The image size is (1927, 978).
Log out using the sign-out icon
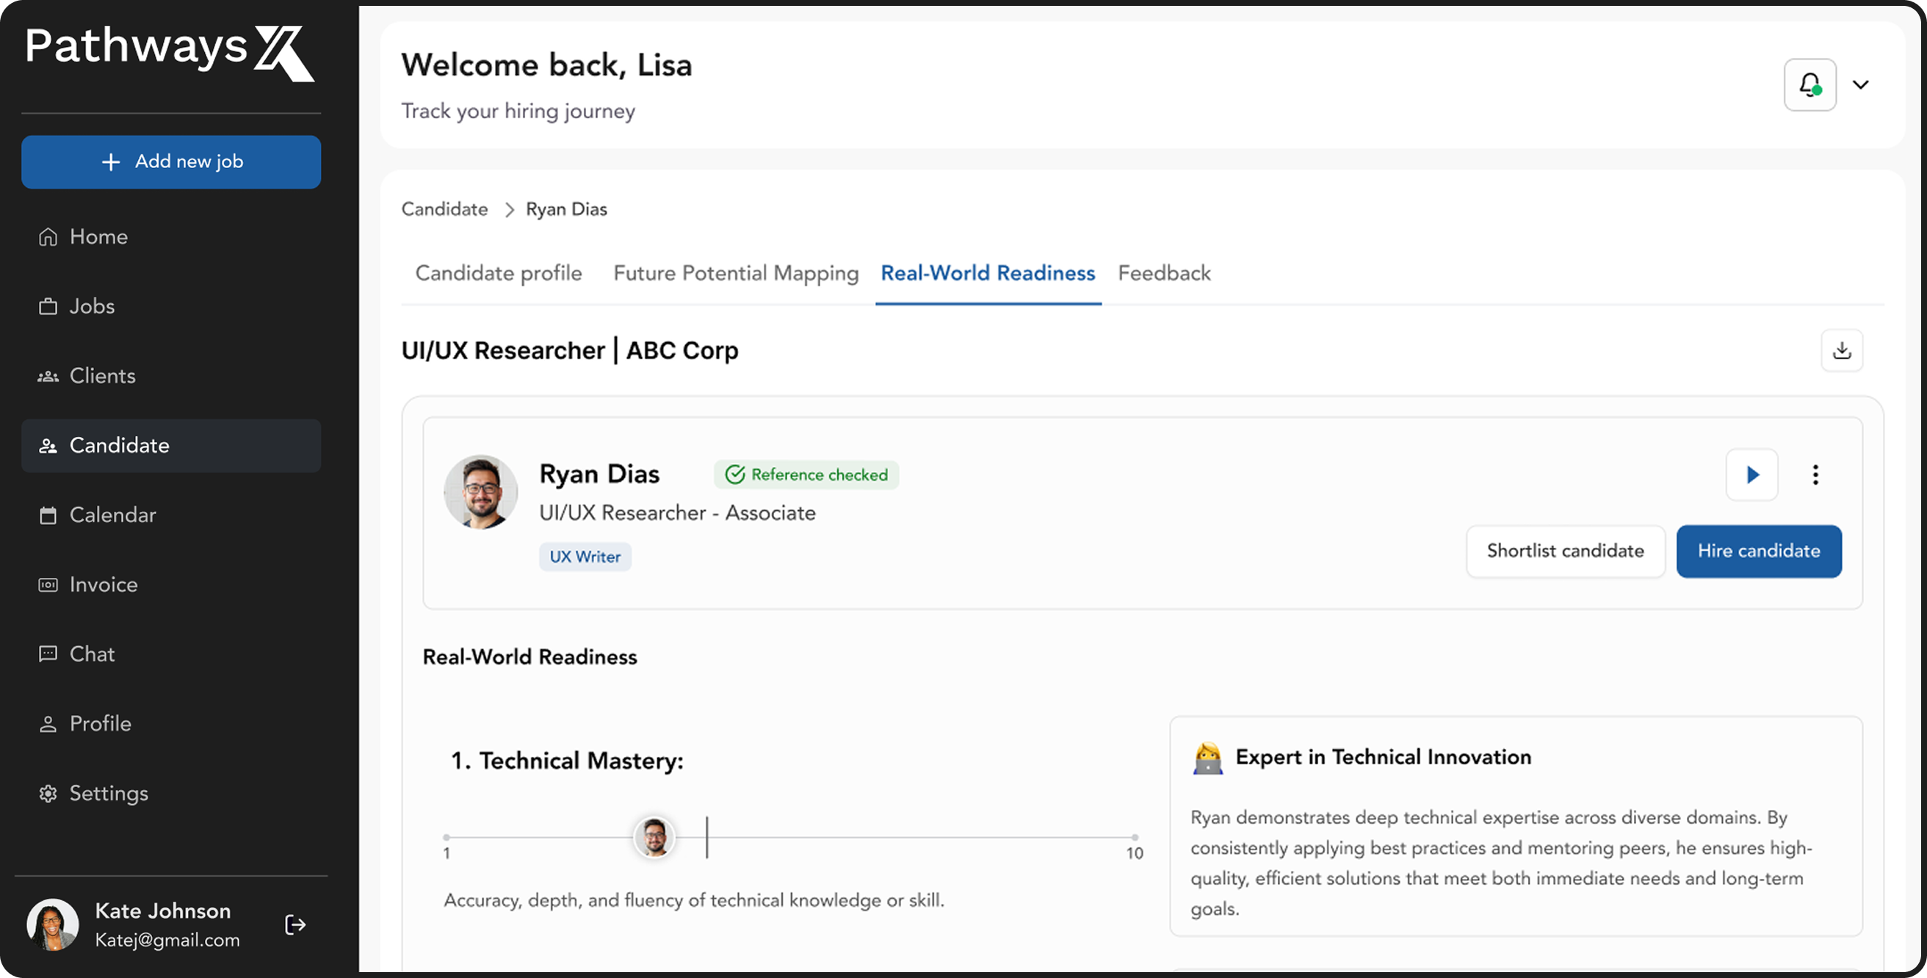point(295,925)
